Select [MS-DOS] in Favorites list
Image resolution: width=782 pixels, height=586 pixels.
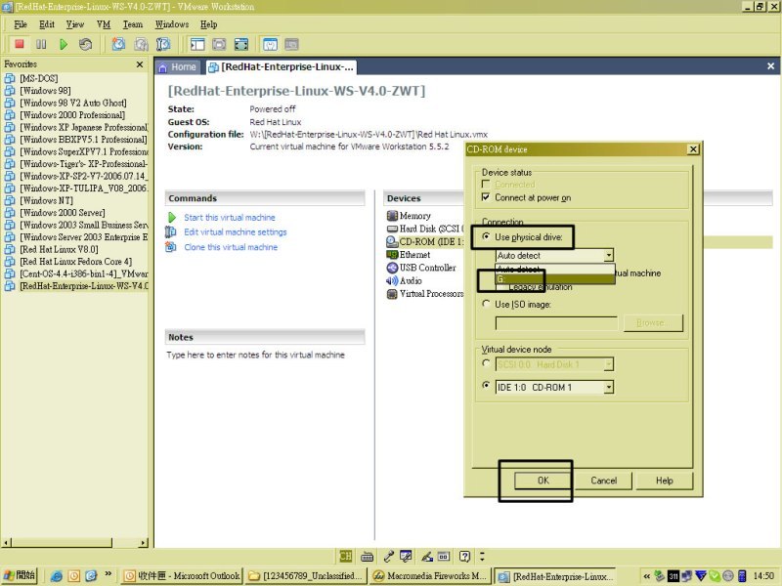(x=39, y=78)
